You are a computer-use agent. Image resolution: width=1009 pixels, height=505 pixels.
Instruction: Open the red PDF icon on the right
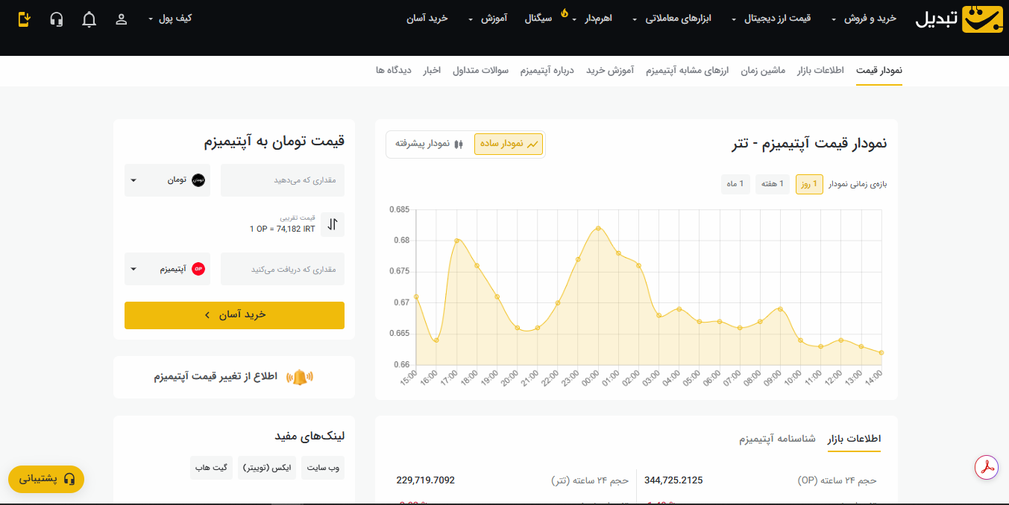(986, 468)
